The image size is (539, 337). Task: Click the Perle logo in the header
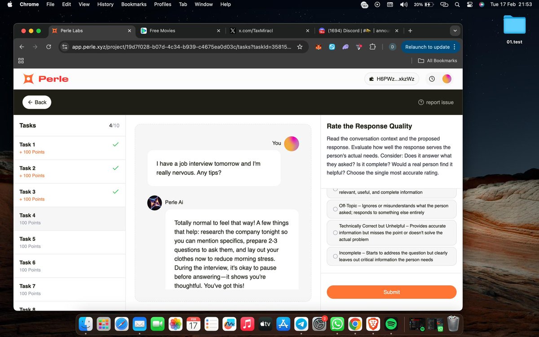click(x=46, y=79)
